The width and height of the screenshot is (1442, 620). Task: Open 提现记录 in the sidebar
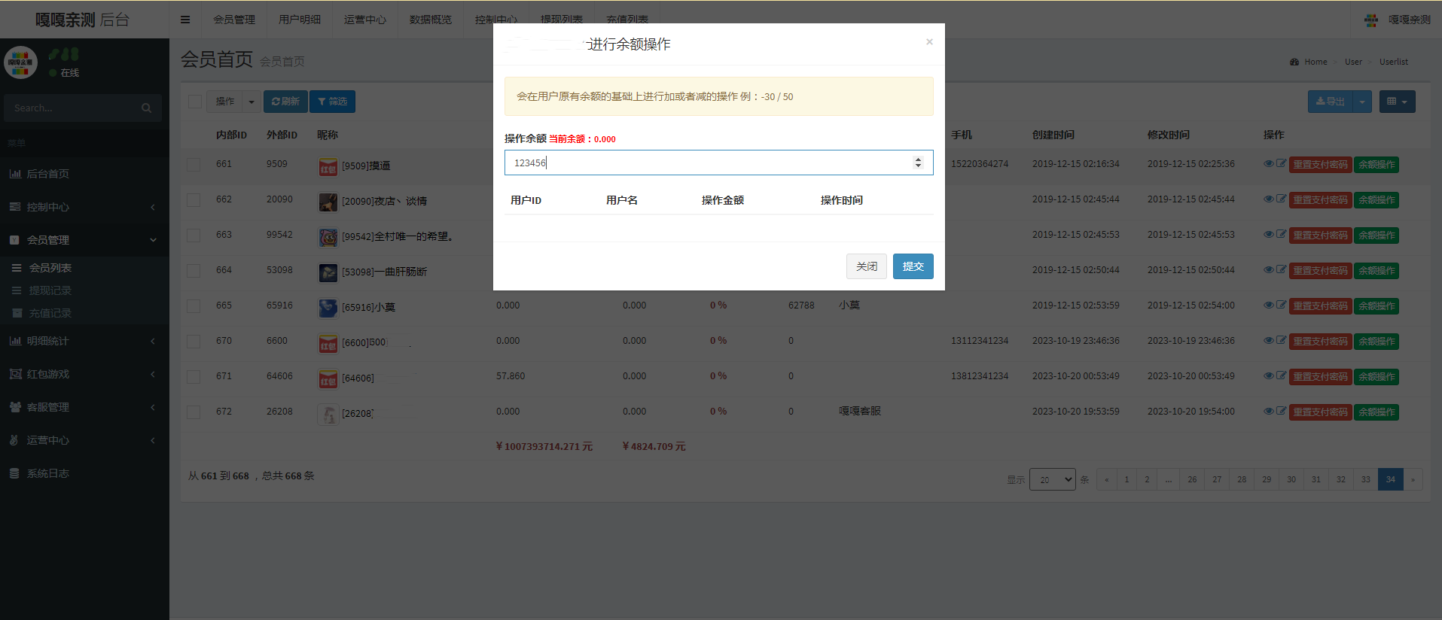[x=50, y=290]
